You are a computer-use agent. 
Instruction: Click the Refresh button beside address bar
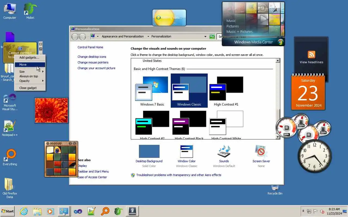pos(212,37)
